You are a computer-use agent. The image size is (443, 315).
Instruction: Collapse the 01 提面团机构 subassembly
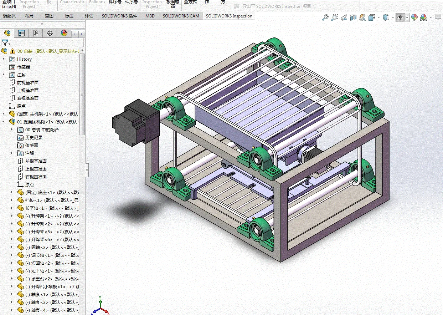pos(4,122)
